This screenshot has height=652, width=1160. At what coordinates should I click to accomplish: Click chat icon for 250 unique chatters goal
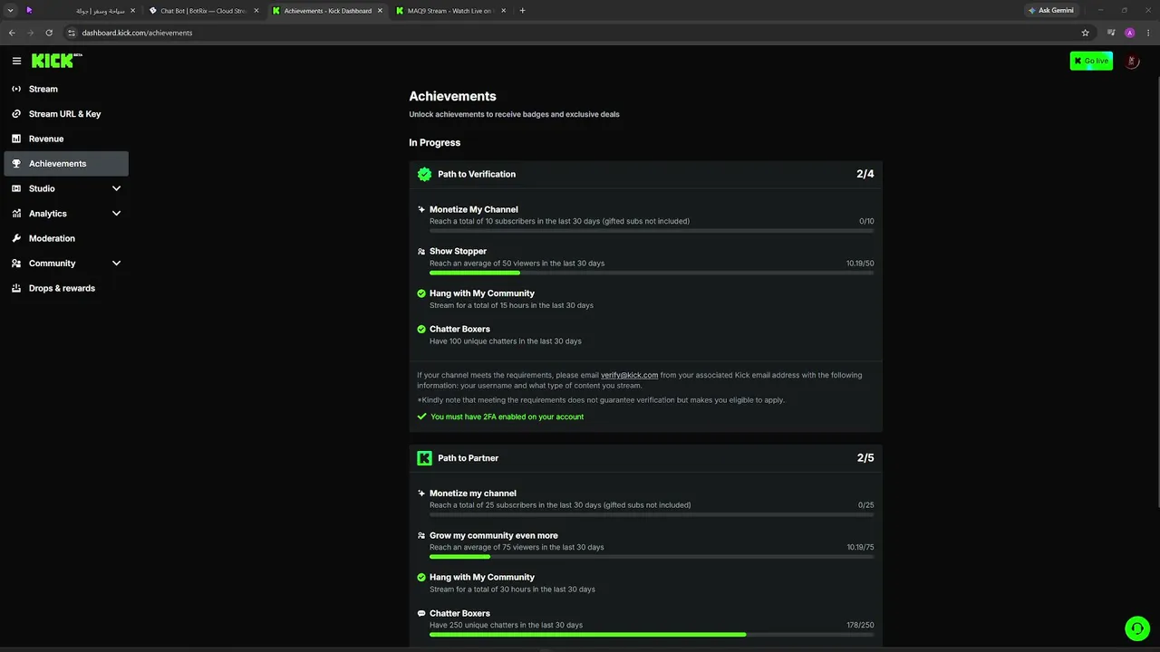421,613
